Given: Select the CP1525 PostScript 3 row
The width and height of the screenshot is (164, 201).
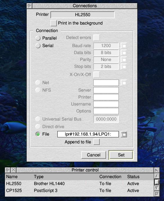Looking at the screenshot, I should tap(79, 191).
